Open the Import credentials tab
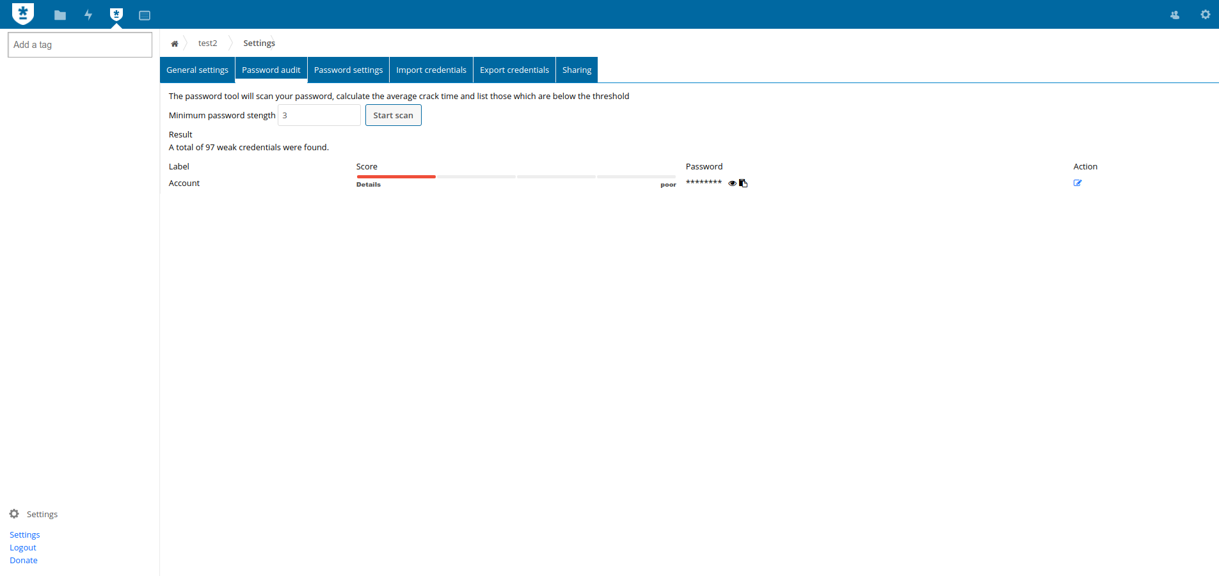 [431, 70]
